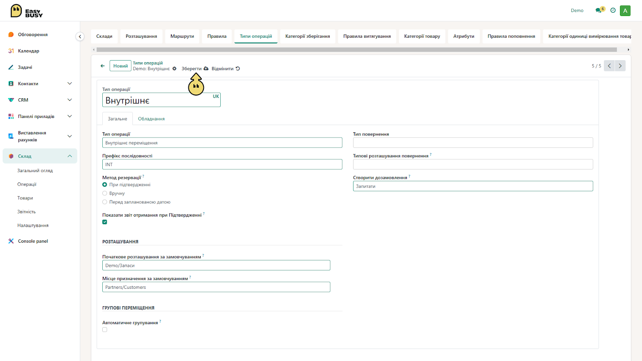Collapse the sidebar with the chevron button
This screenshot has width=642, height=361.
point(80,37)
